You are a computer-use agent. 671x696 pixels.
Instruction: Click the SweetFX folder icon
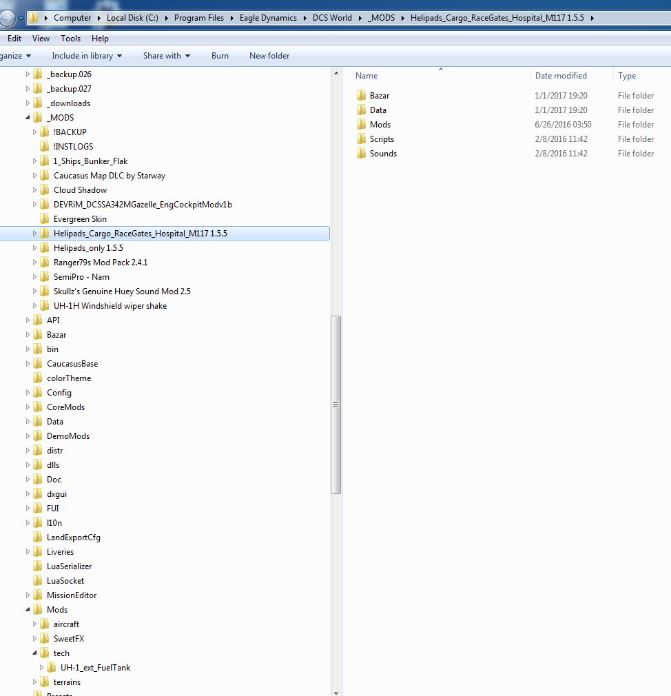(44, 639)
